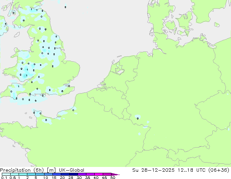Click the "[m]" unit label
This screenshot has height=179, width=231.
pos(51,170)
